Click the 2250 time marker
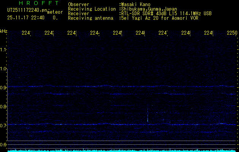Screen dimensions: 239x152 [232, 33]
